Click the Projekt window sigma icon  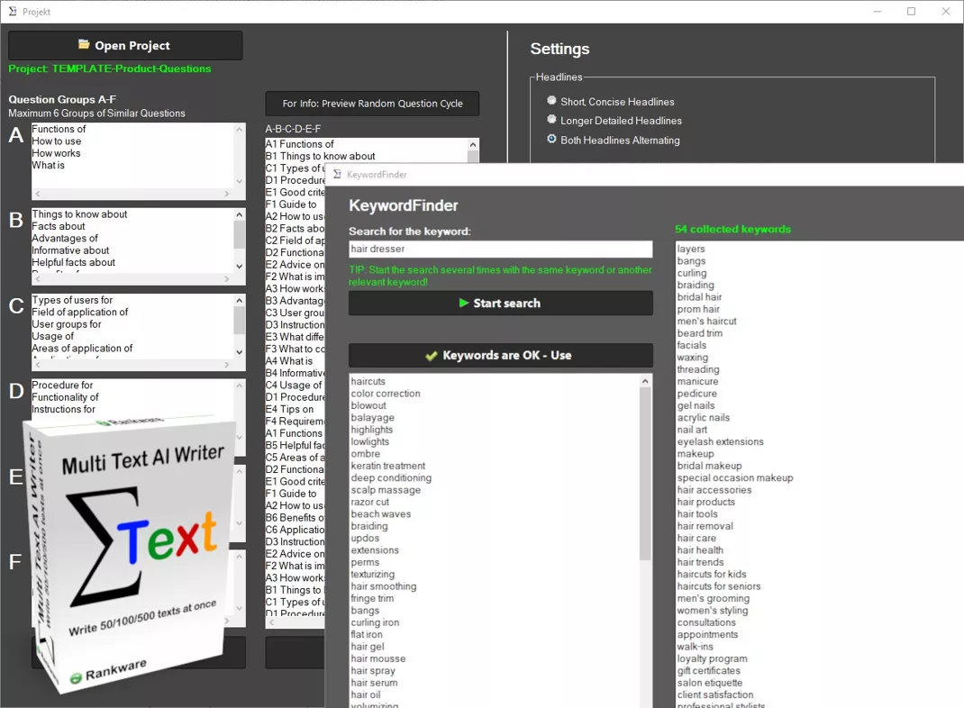point(13,12)
